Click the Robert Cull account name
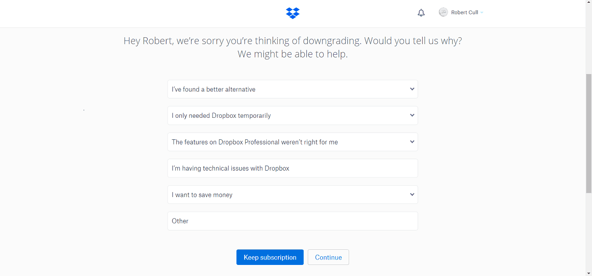 point(465,13)
